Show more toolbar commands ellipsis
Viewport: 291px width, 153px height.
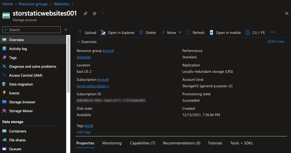point(272,32)
